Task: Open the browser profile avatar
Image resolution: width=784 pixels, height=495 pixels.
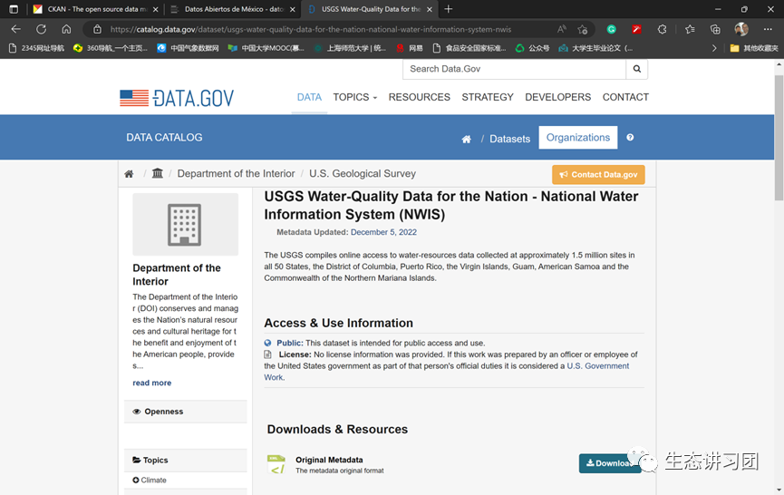Action: pos(741,29)
